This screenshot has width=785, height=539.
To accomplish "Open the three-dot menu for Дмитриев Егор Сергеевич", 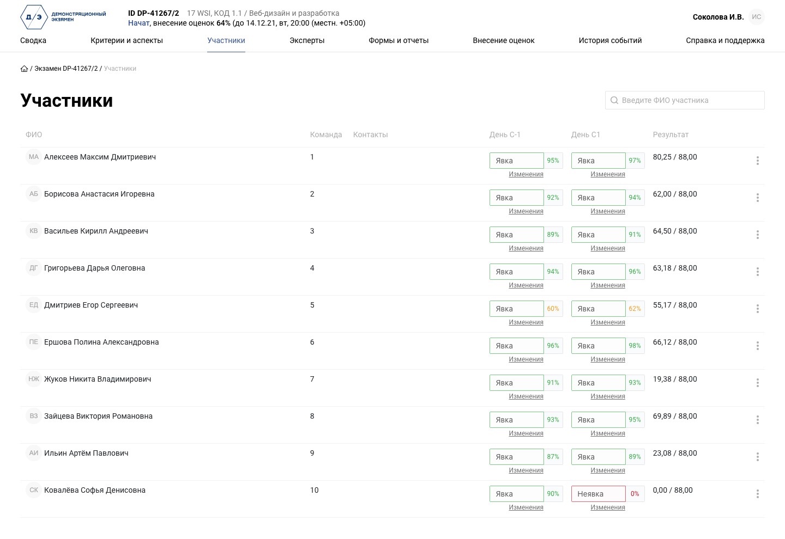I will pos(758,309).
